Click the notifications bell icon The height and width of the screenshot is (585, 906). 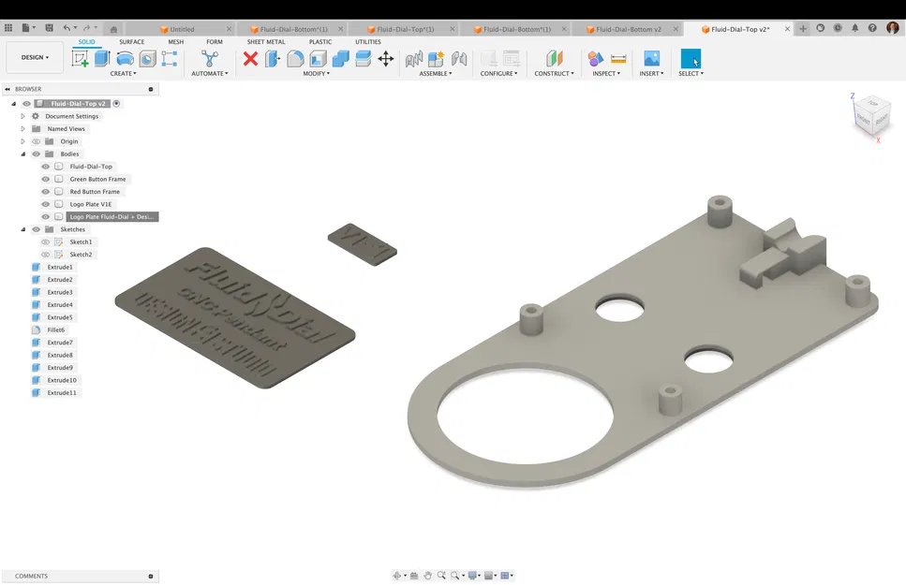coord(854,28)
